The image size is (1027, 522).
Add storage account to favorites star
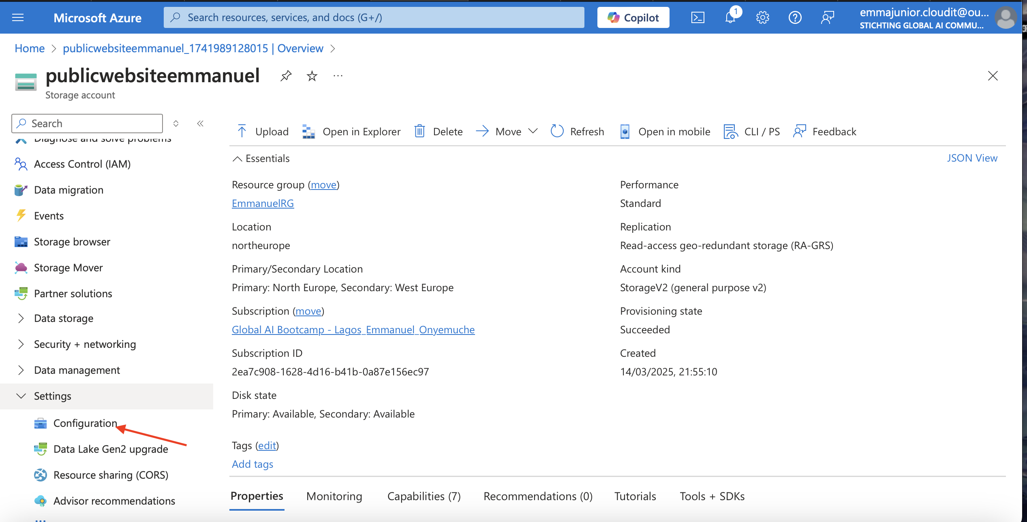(x=312, y=76)
